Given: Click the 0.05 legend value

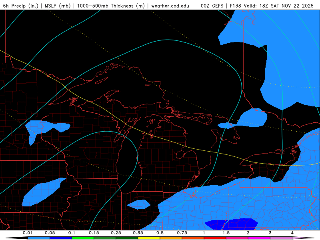Looking at the screenshot, I should click(50, 233).
